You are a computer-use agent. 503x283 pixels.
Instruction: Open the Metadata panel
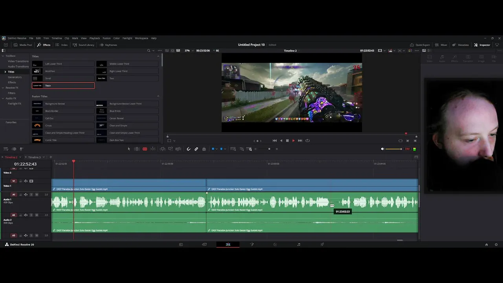461,45
